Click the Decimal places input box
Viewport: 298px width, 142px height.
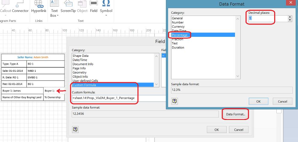point(267,19)
